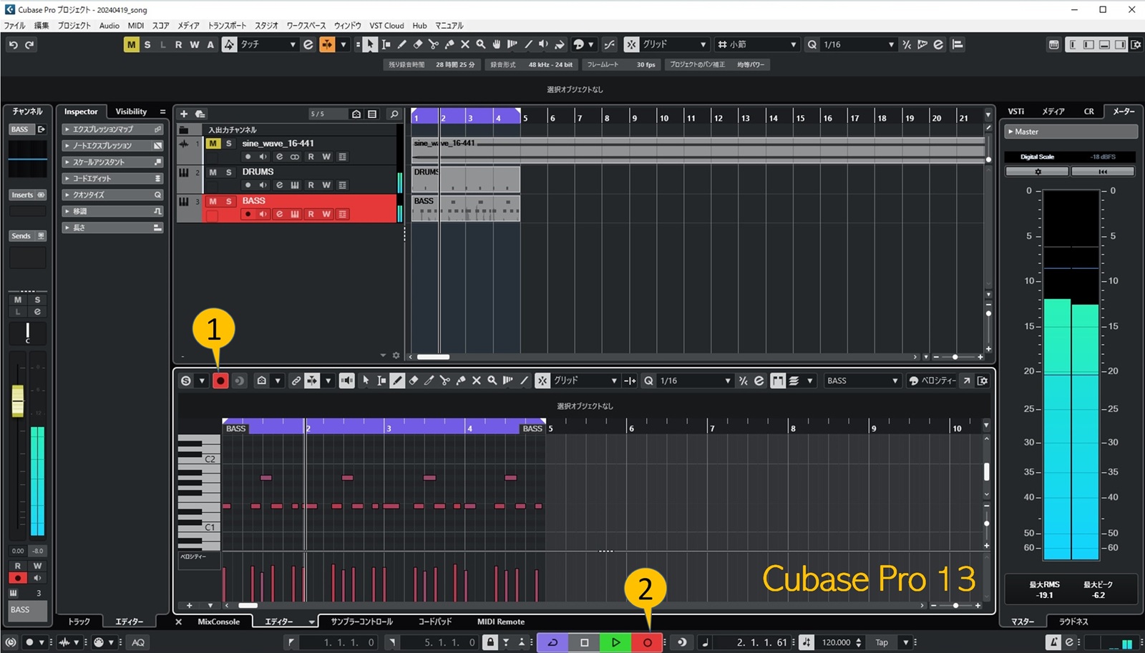The width and height of the screenshot is (1145, 653).
Task: Open トランスポート menu
Action: coord(227,26)
